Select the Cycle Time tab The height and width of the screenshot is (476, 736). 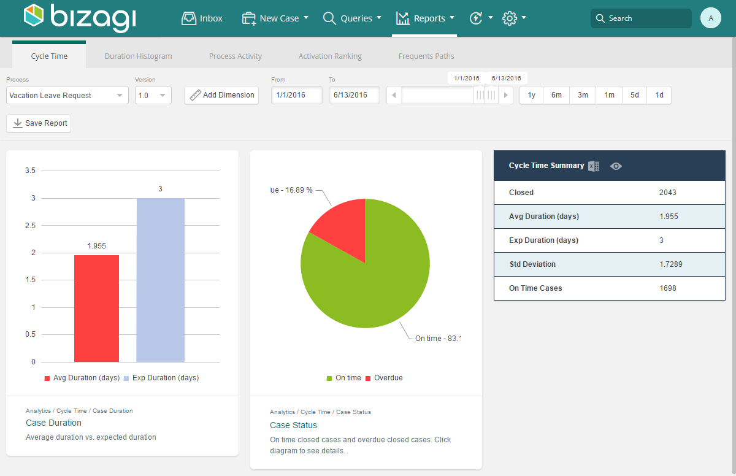point(49,56)
